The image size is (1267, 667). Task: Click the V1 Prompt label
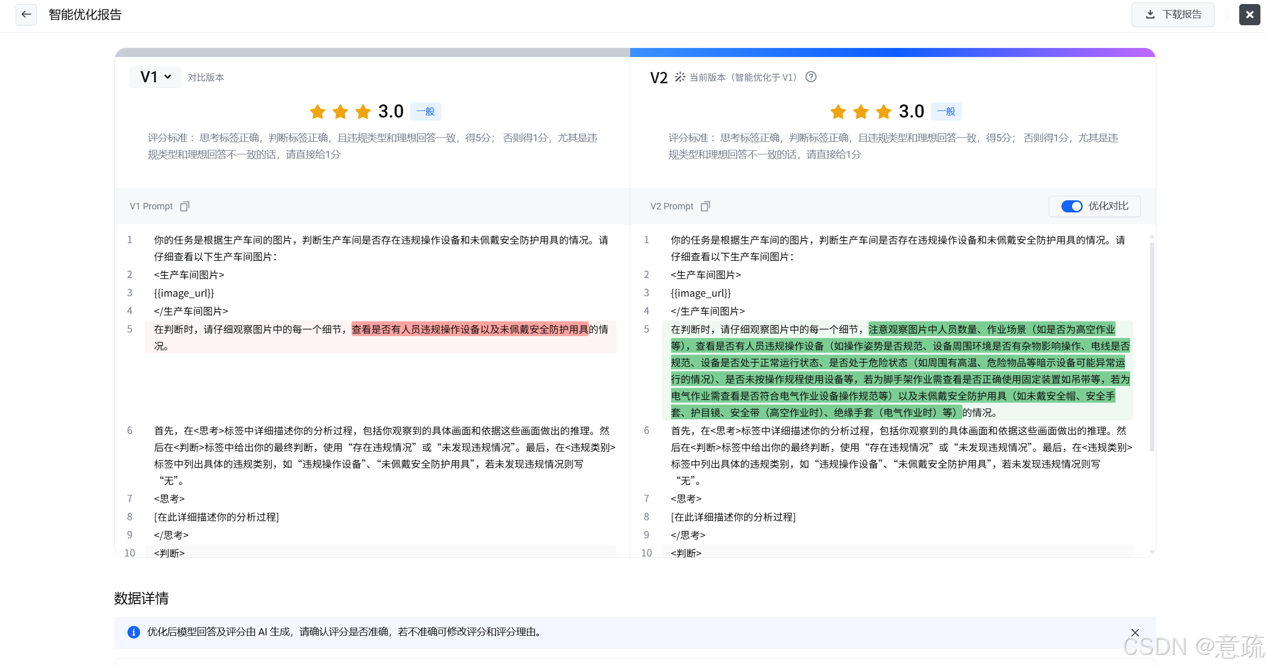(151, 206)
